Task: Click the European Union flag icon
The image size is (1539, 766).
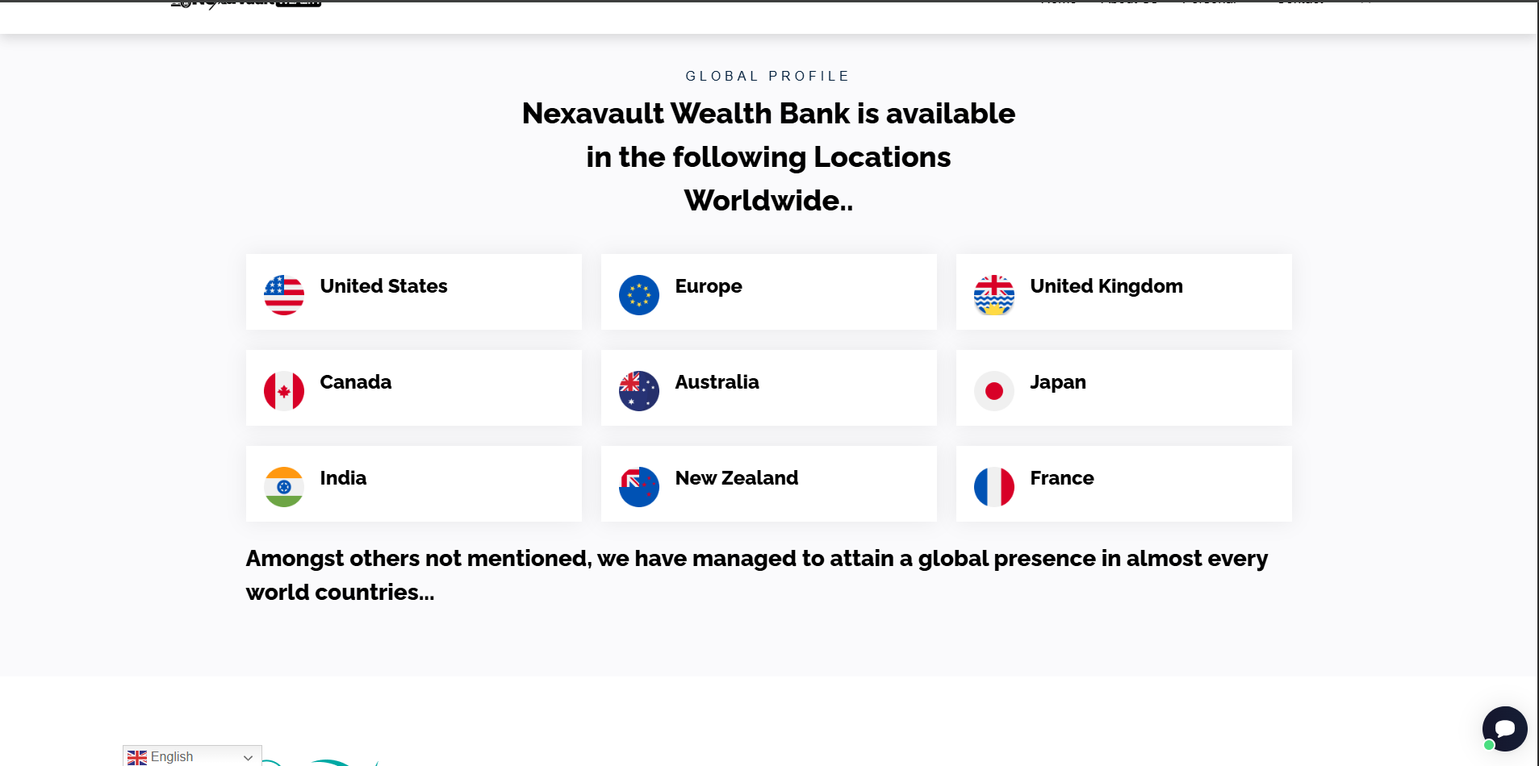Action: click(639, 295)
